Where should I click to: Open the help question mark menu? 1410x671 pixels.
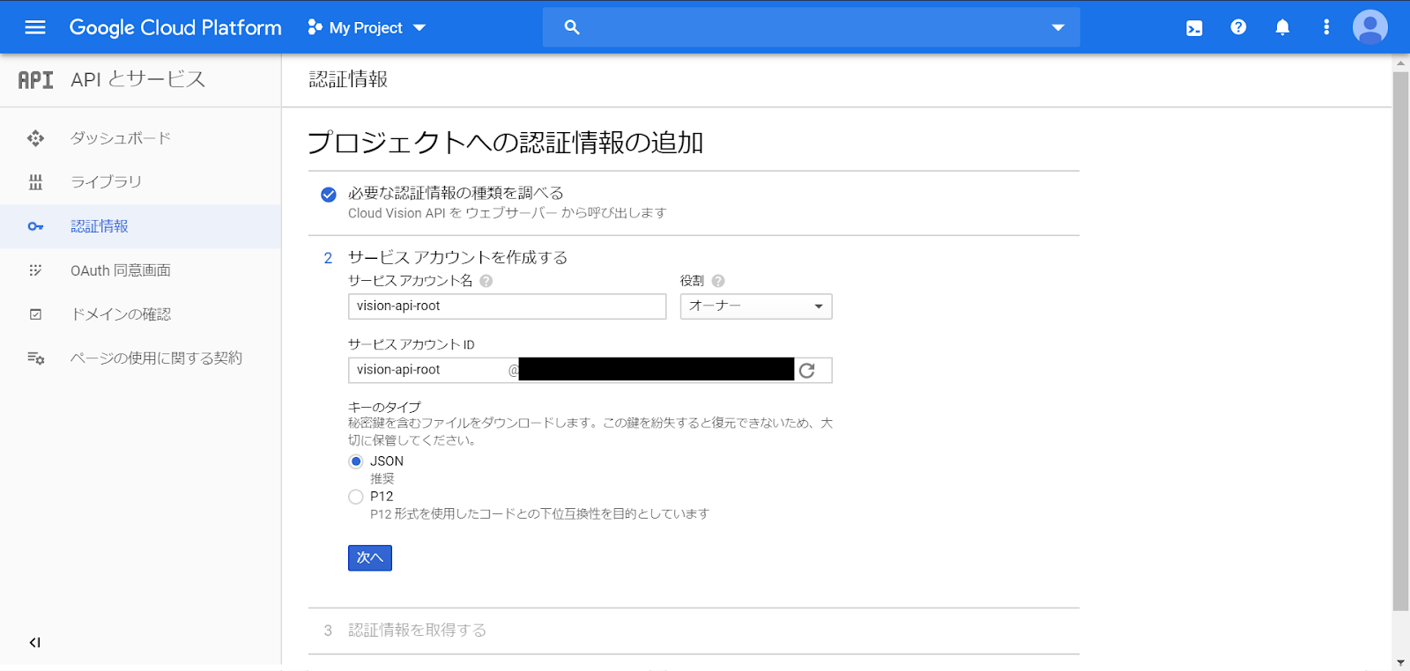(x=1238, y=27)
